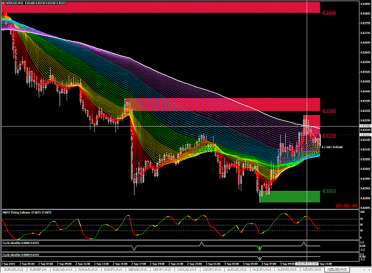The width and height of the screenshot is (372, 273).
Task: Click the green support zone price label
Action: point(329,191)
